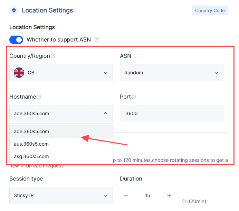Viewport: 239px width, 211px height.
Task: Click help icon beside Port label
Action: tap(134, 97)
